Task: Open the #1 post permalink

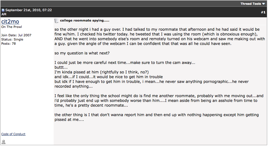Action: tap(263, 12)
